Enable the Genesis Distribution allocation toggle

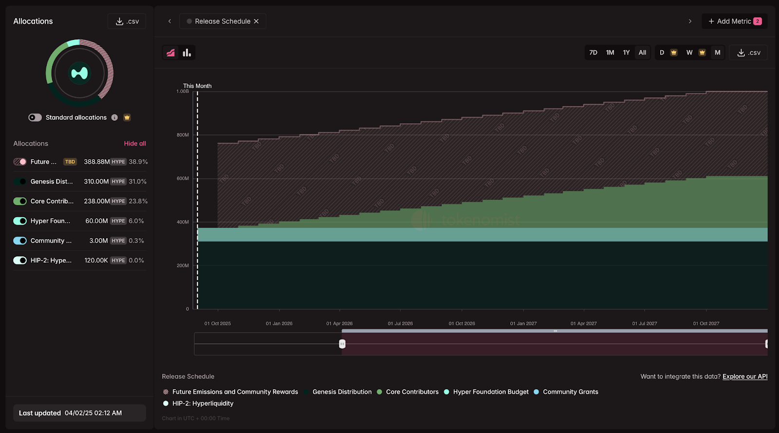tap(20, 182)
